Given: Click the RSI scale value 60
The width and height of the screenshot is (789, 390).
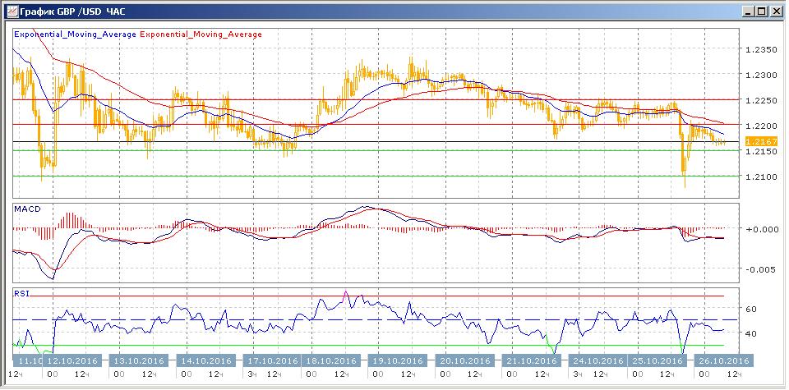Looking at the screenshot, I should pos(750,309).
